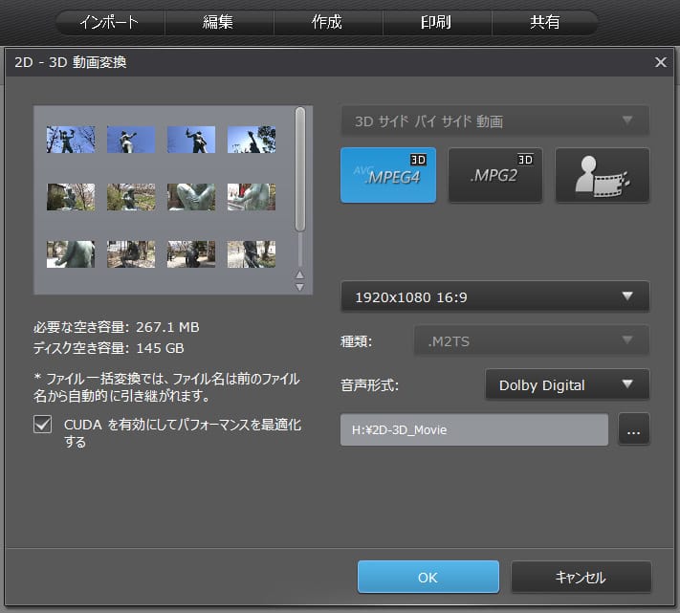Click the thumbnail panel vertical scrollbar
This screenshot has width=680, height=613.
coord(300,169)
